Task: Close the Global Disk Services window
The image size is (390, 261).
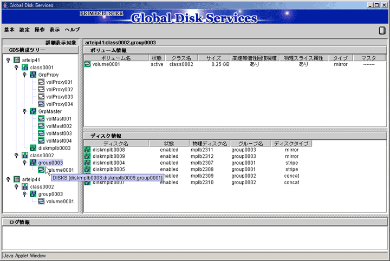Action: pos(384,5)
